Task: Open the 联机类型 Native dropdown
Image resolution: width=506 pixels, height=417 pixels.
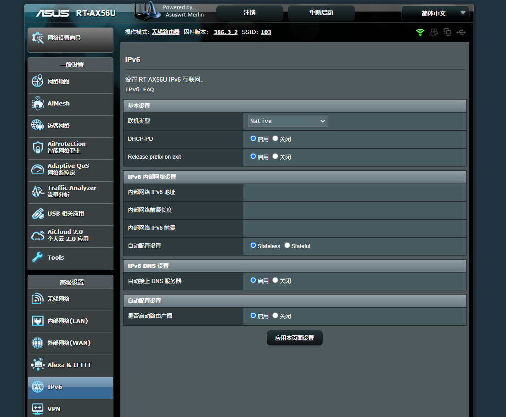Action: 287,121
